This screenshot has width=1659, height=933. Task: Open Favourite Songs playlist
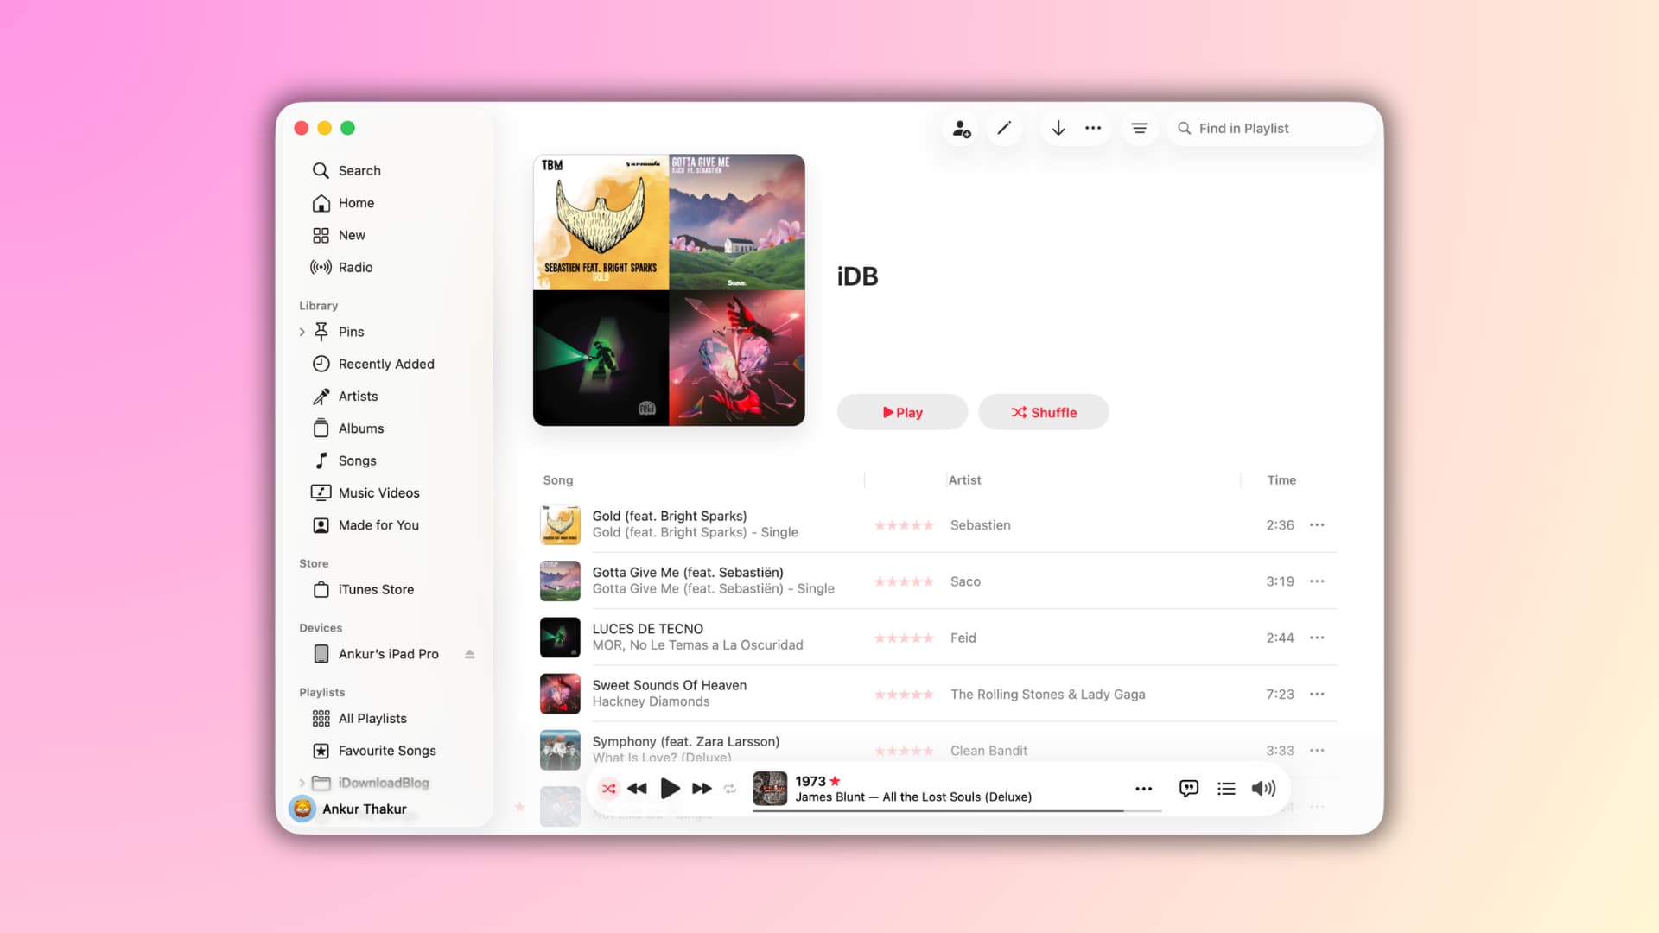[387, 751]
